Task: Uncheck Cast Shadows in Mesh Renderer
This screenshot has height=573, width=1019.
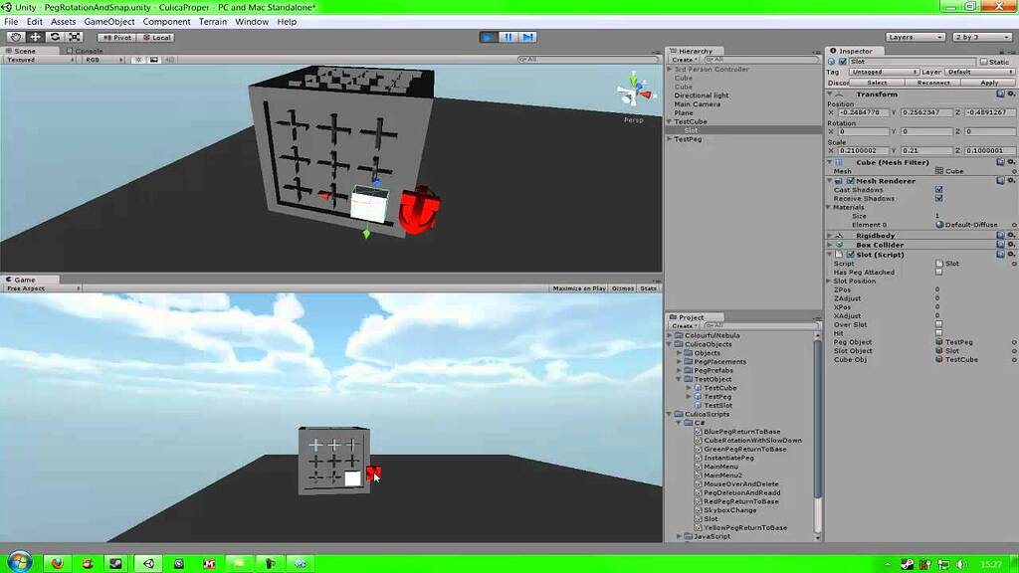Action: click(x=938, y=189)
